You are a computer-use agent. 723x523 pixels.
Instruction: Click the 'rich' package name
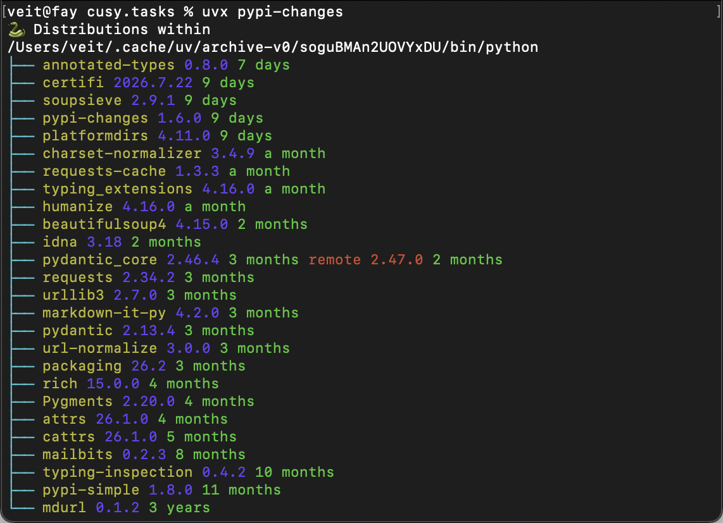[60, 384]
